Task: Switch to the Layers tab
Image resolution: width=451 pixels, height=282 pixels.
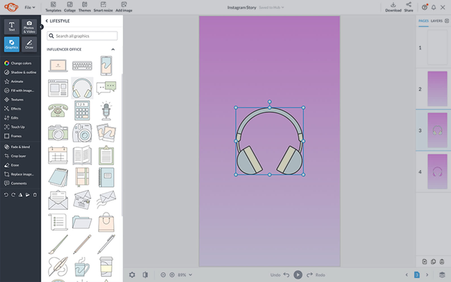Action: (436, 21)
